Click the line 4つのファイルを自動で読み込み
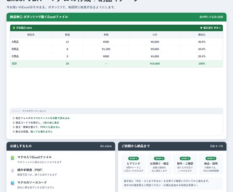Viewport: 233px width, 192px height. [52, 118]
